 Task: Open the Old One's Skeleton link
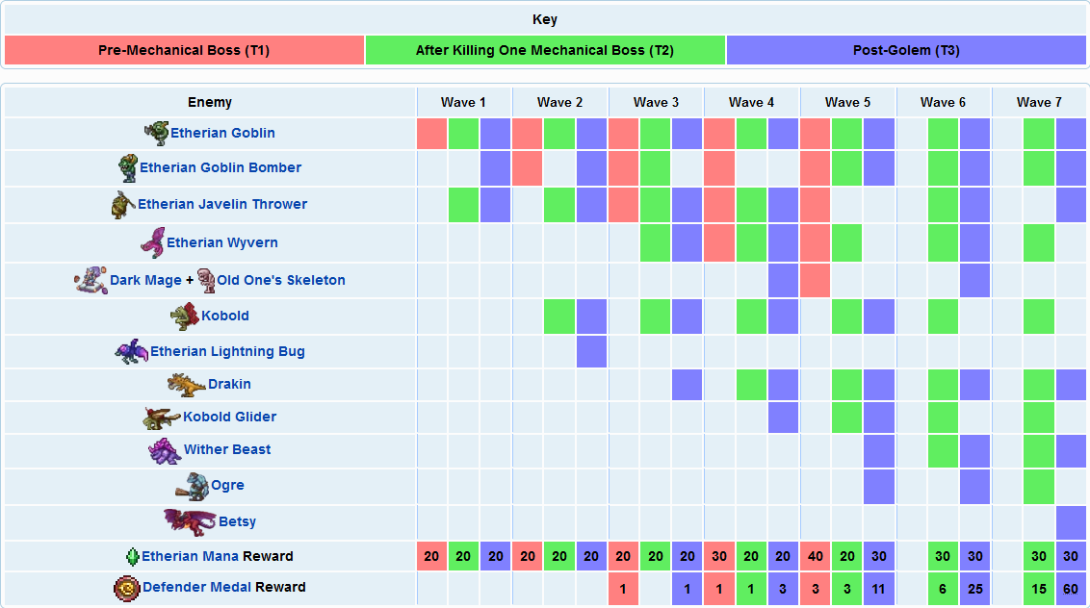coord(281,280)
